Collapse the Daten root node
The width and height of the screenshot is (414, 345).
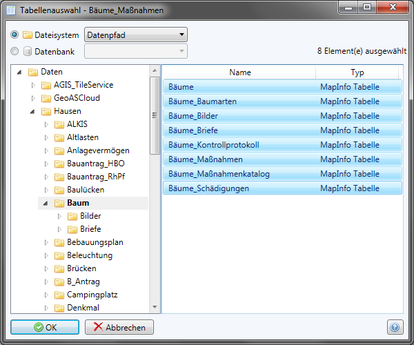pos(19,72)
